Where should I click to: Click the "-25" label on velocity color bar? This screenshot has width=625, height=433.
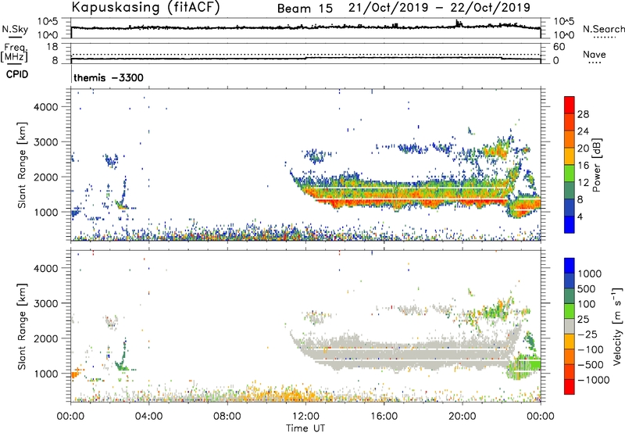589,335
